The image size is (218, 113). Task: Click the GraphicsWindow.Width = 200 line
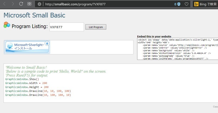click(x=26, y=83)
